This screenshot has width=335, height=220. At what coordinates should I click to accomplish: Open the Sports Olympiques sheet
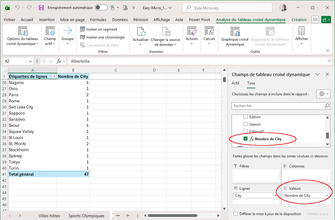86,216
